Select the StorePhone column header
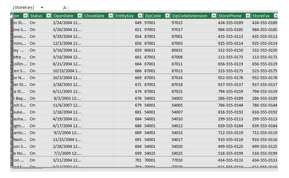289x178 pixels. click(234, 16)
